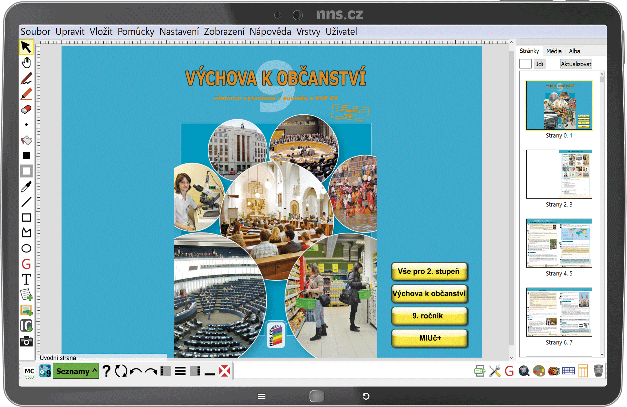Image resolution: width=627 pixels, height=407 pixels.
Task: Expand the green Seznamy list
Action: (x=76, y=371)
